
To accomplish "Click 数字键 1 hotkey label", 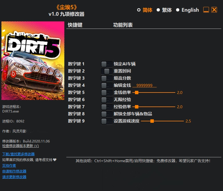I will (x=76, y=64).
